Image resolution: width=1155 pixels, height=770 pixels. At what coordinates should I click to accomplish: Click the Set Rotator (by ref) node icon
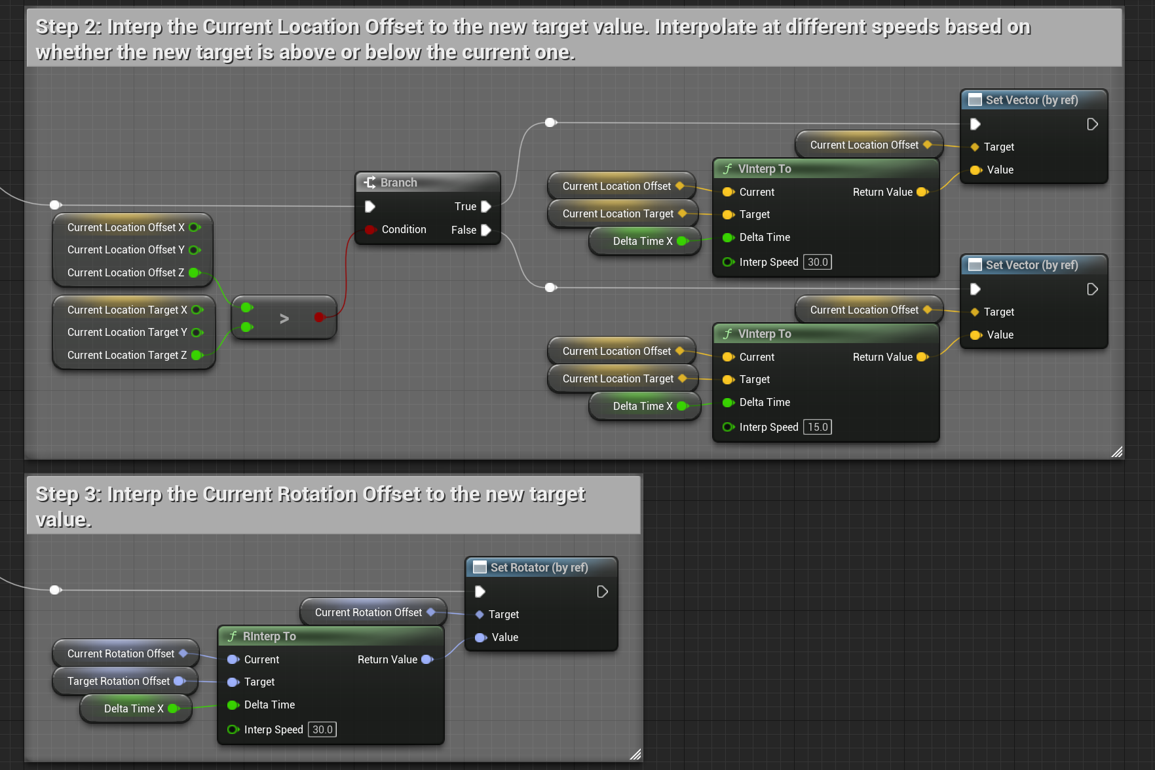tap(480, 568)
